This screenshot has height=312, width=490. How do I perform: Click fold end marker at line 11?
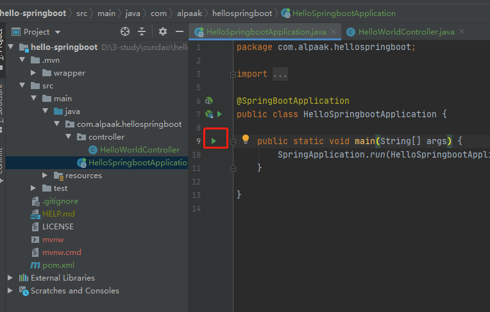(x=233, y=168)
